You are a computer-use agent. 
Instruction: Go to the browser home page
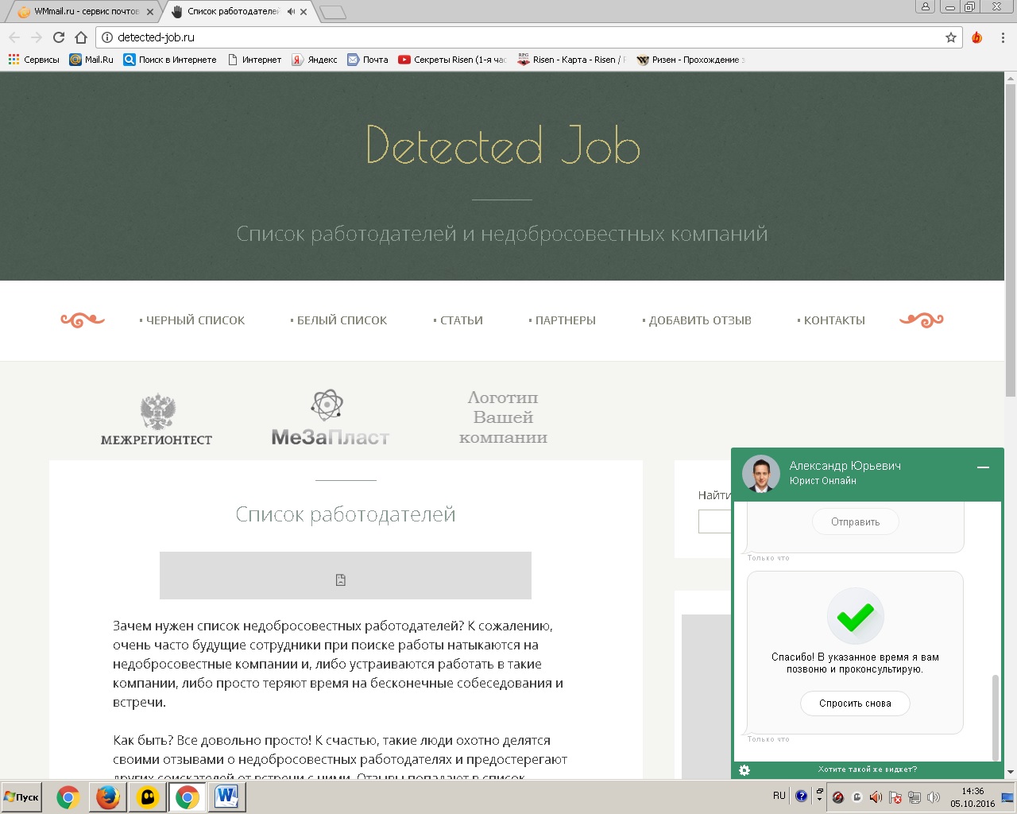pyautogui.click(x=80, y=37)
